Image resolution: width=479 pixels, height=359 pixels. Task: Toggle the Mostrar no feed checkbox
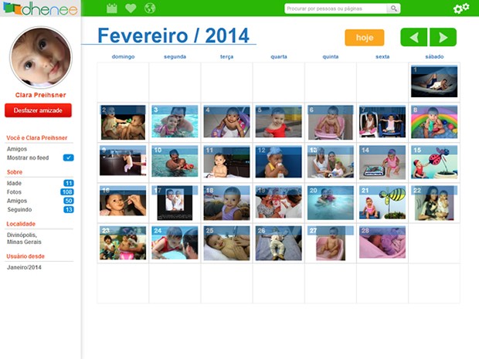pyautogui.click(x=68, y=157)
